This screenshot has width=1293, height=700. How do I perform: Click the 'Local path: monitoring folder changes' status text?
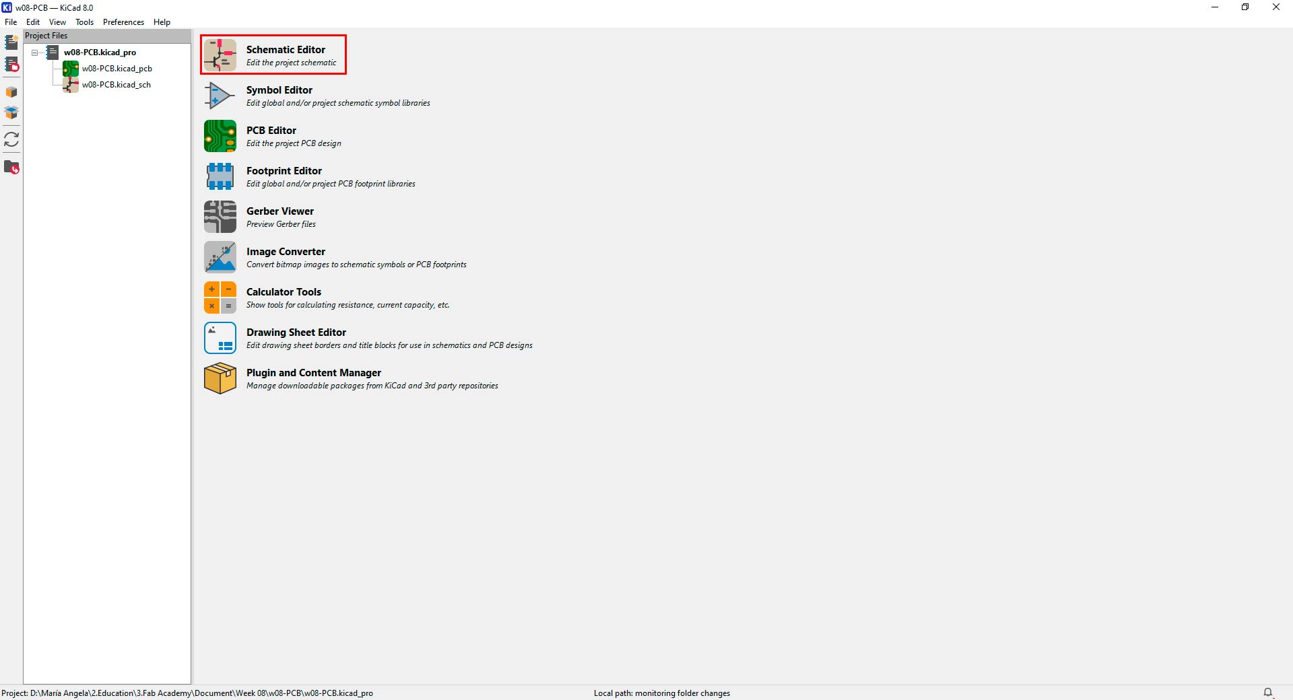[662, 693]
